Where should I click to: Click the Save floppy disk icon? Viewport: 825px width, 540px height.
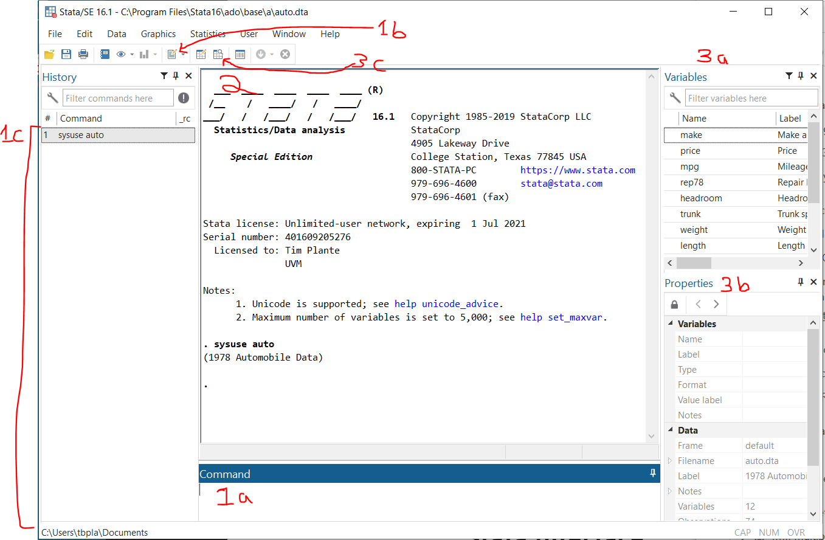tap(66, 54)
